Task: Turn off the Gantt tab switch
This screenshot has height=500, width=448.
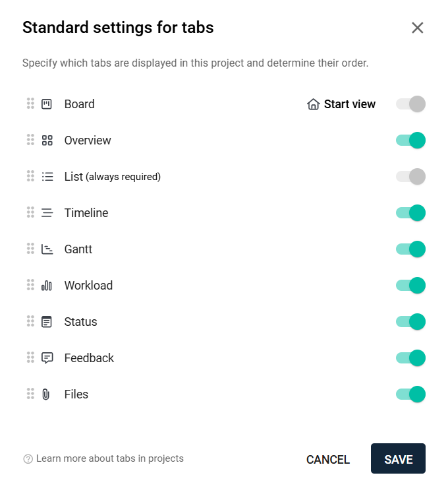Action: [410, 249]
